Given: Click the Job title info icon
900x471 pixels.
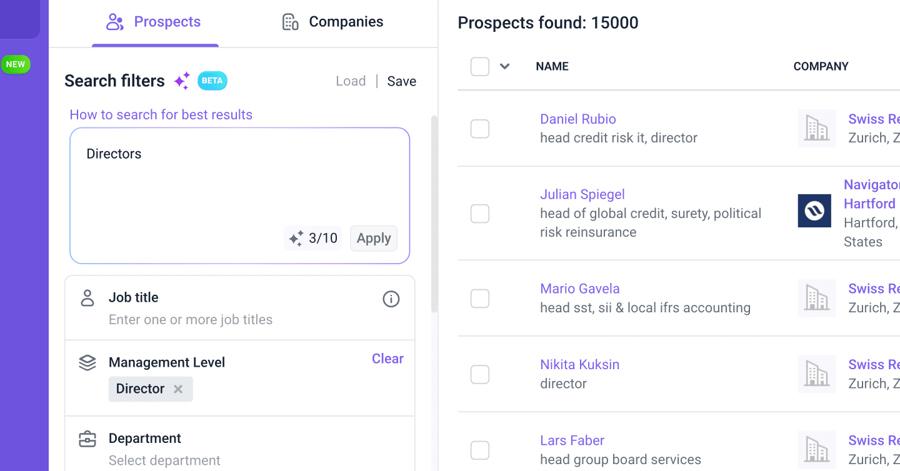Looking at the screenshot, I should 391,299.
